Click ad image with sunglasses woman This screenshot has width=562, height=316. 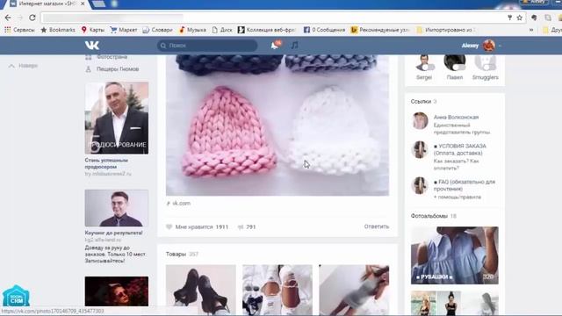(x=117, y=291)
